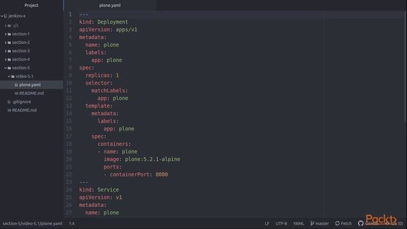Click the Project panel header tab

[x=31, y=5]
